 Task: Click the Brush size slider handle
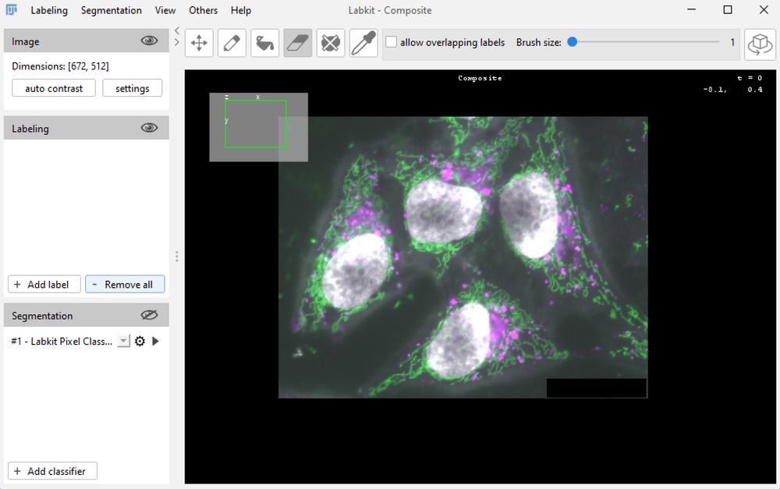[x=573, y=43]
